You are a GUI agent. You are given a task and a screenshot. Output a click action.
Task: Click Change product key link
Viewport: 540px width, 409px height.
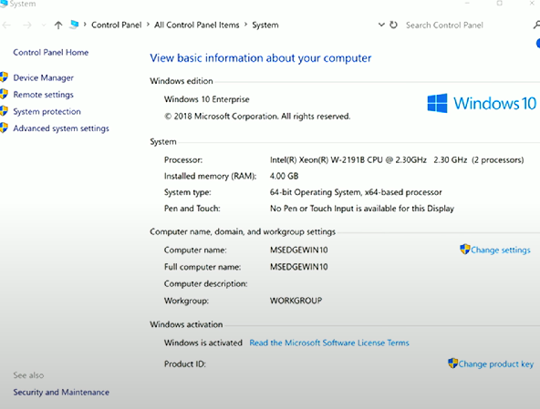click(496, 364)
